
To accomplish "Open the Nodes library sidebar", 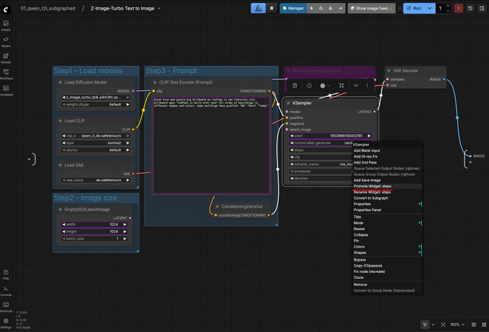I will point(6,41).
